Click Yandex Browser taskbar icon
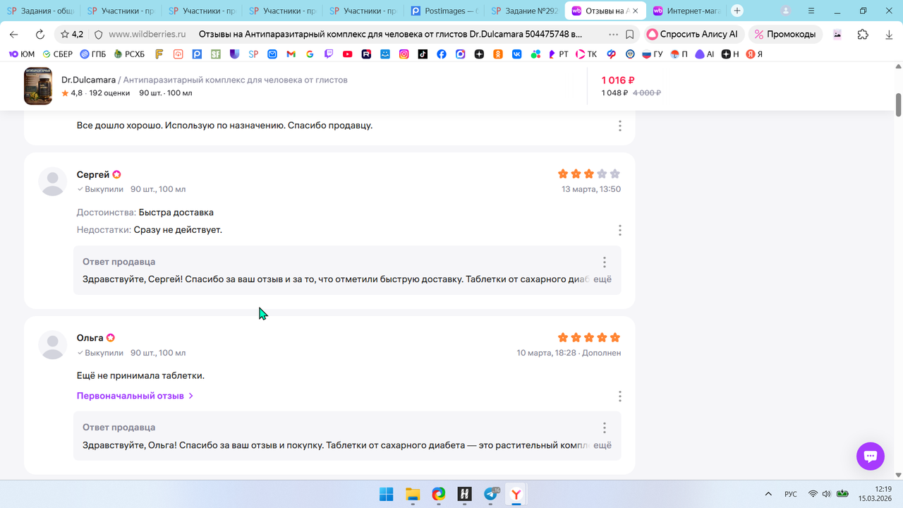 pyautogui.click(x=517, y=494)
